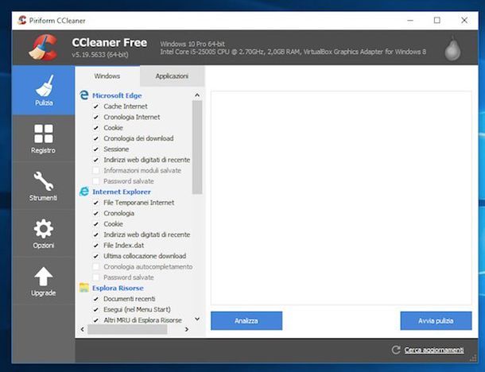485x372 pixels.
Task: Uncheck Edge Cache Internet checkbox
Action: pyautogui.click(x=96, y=107)
